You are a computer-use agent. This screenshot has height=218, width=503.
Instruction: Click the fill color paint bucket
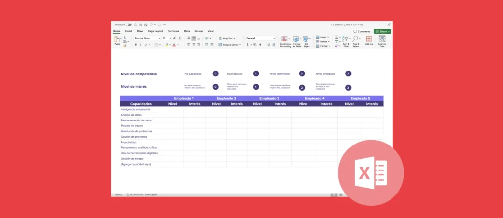(167, 45)
